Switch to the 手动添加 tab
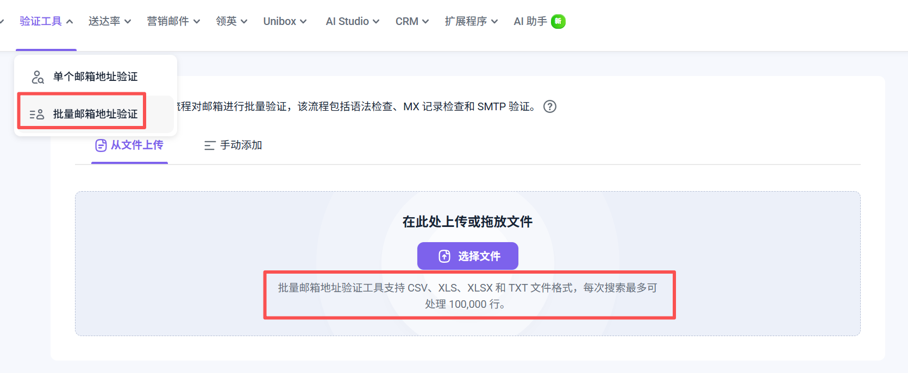Image resolution: width=908 pixels, height=373 pixels. (x=233, y=145)
